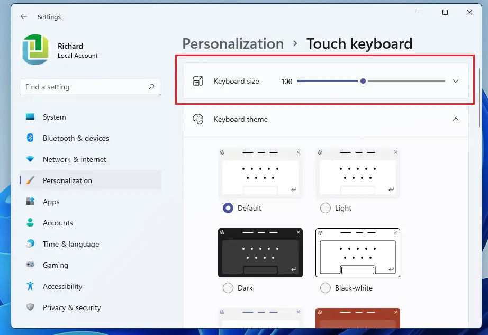Click the Time & language clock icon
Viewport: 488px width, 335px height.
coord(30,243)
